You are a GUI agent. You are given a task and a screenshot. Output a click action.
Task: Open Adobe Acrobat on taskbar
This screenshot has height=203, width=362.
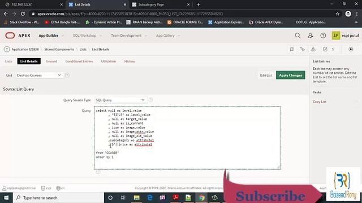176,198
